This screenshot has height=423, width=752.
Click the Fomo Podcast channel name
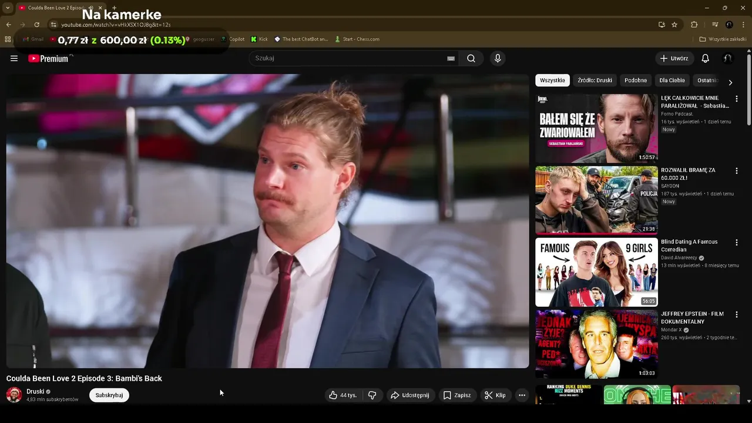pos(677,114)
